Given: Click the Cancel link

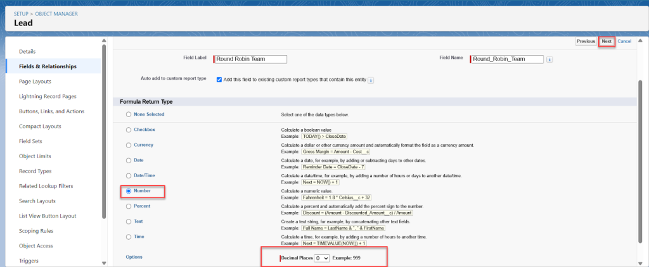Looking at the screenshot, I should [x=624, y=41].
